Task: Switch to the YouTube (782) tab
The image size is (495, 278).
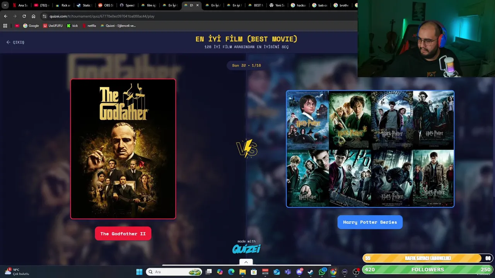Action: point(41,5)
